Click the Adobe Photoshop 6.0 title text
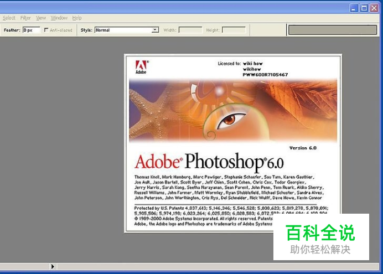 click(x=209, y=162)
